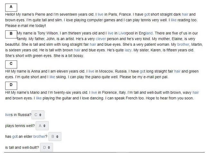Screen dimensions: 214x157
Task: Click the boxed letter A label
Action: point(11,7)
